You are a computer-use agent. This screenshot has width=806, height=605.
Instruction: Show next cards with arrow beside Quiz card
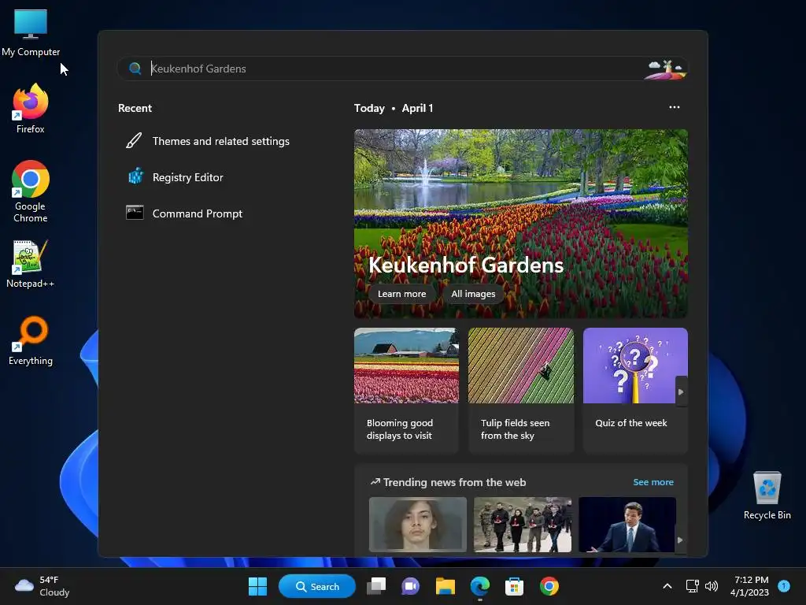pyautogui.click(x=681, y=392)
